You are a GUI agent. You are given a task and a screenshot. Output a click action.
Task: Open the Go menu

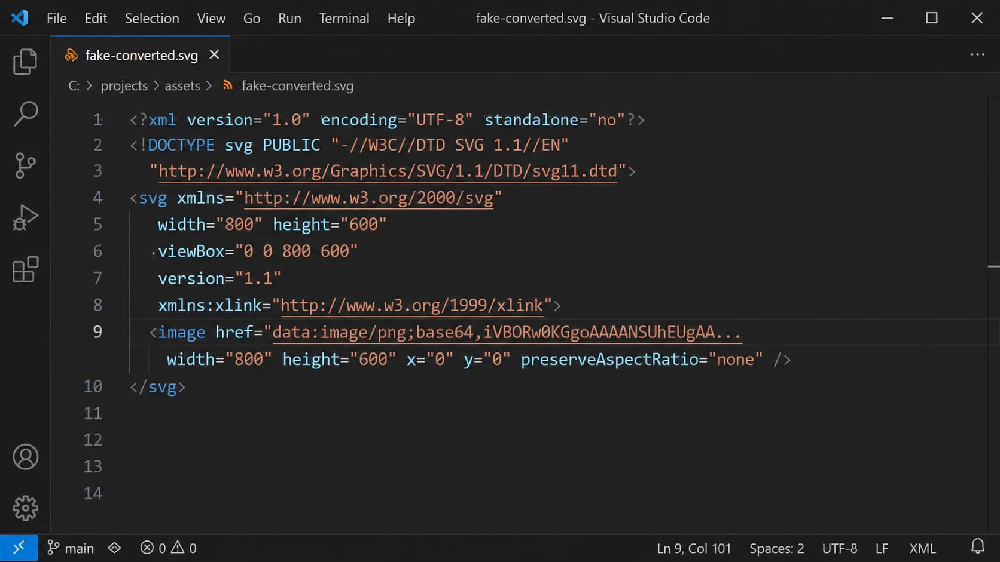pyautogui.click(x=252, y=19)
